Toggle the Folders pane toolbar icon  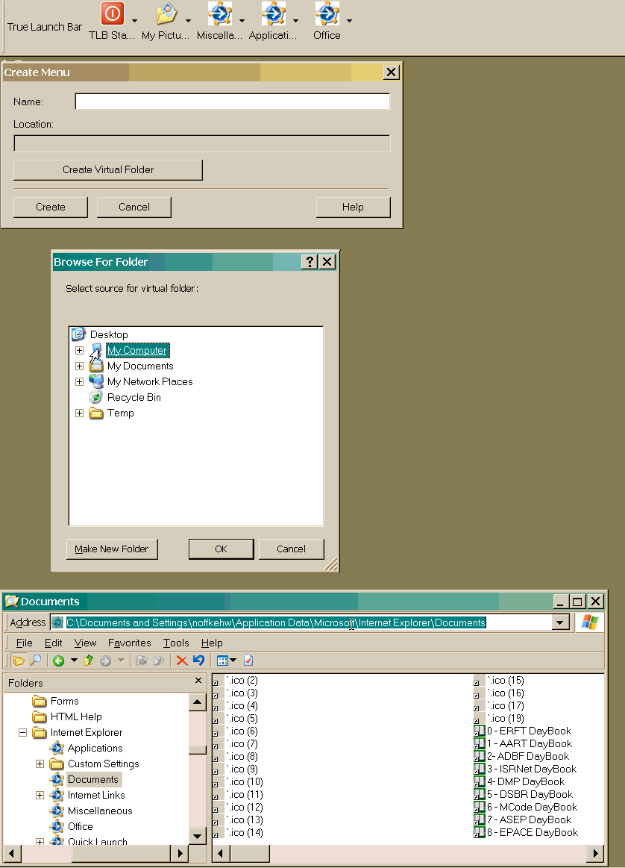coord(19,661)
